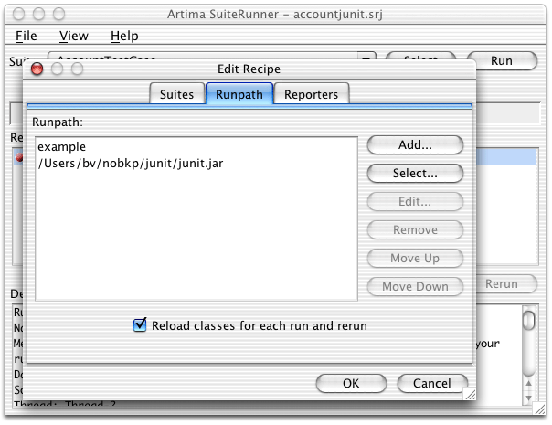Click the Select... button in Edit Recipe

415,174
